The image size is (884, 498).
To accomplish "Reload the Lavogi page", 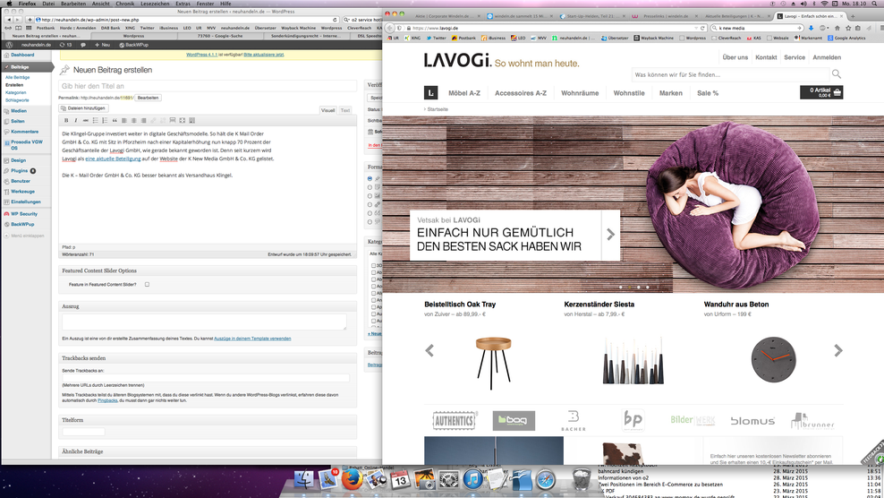I will point(703,28).
